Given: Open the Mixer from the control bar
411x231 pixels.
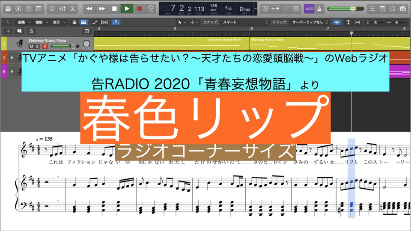Looking at the screenshot, I should point(62,8).
